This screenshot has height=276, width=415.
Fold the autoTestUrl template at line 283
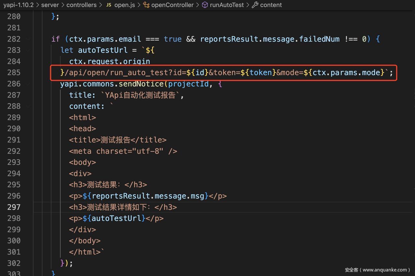[x=28, y=50]
